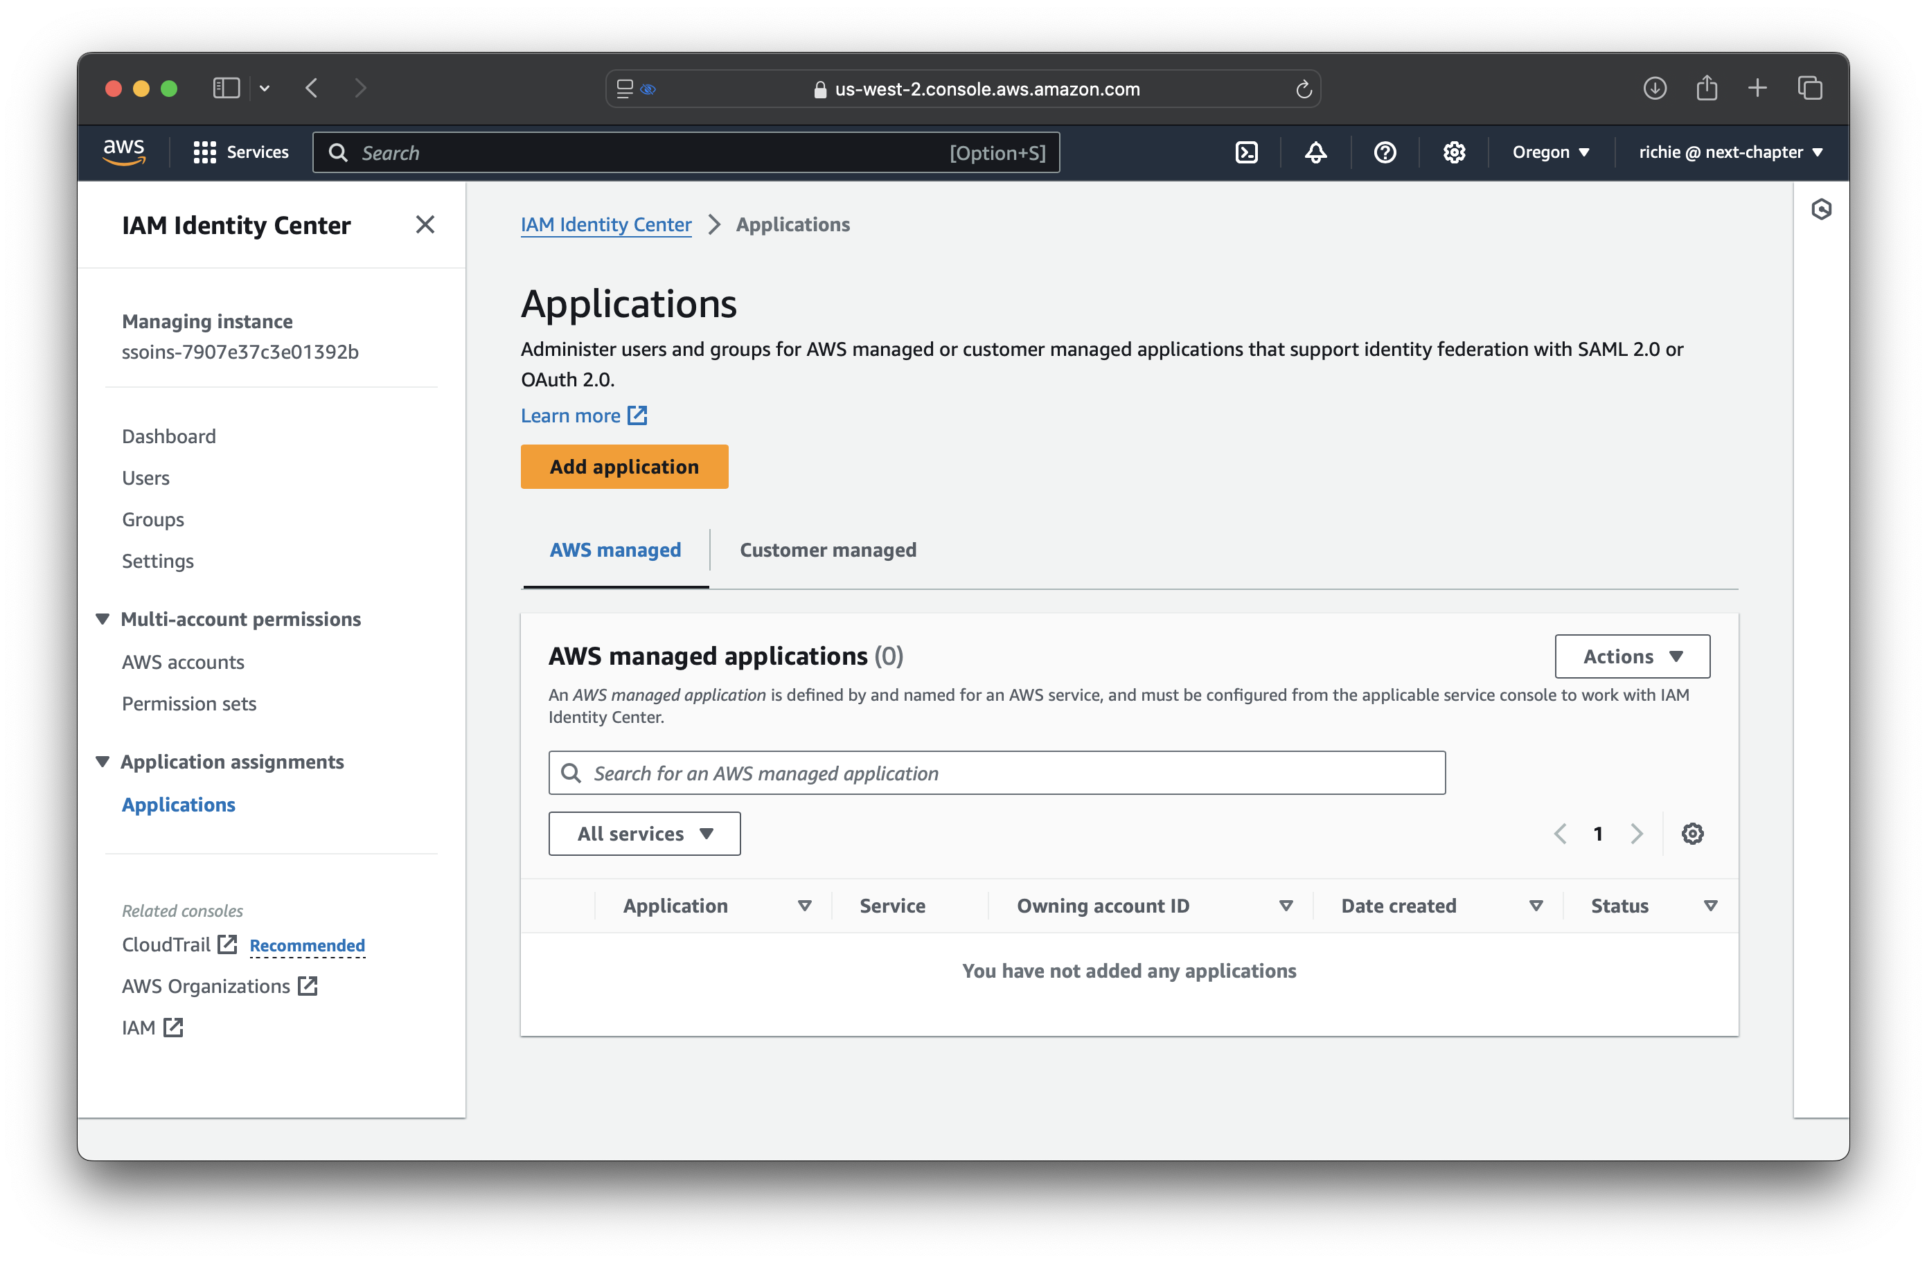The height and width of the screenshot is (1263, 1927).
Task: Open Dashboard in the sidebar
Action: point(168,436)
